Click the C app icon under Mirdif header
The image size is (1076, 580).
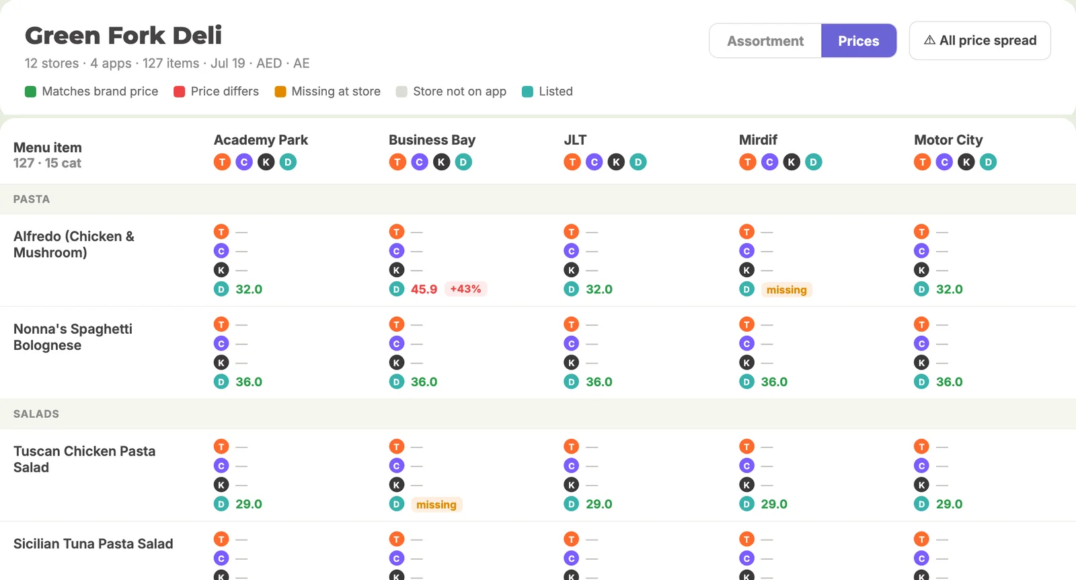(x=769, y=162)
